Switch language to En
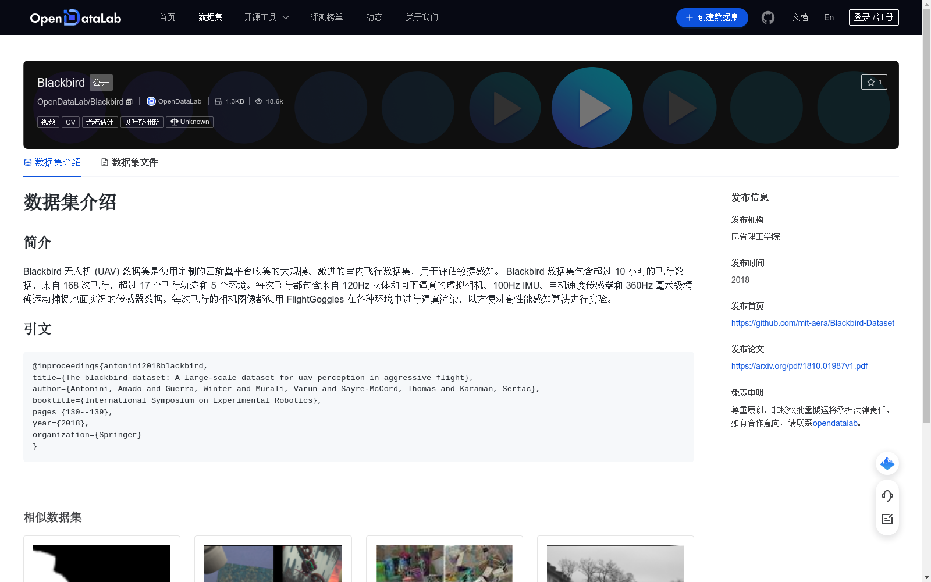This screenshot has width=931, height=582. click(829, 17)
